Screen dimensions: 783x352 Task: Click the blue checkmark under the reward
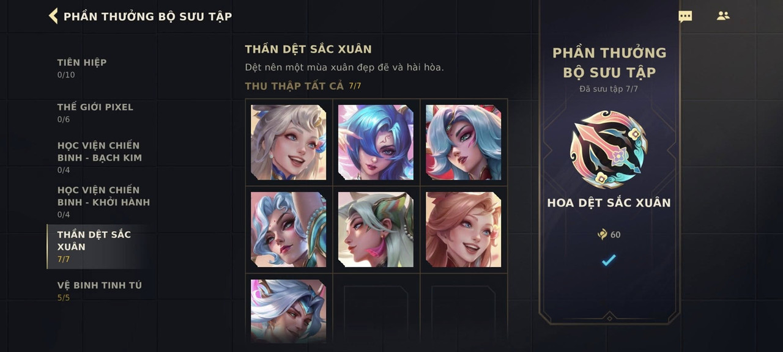(x=609, y=260)
